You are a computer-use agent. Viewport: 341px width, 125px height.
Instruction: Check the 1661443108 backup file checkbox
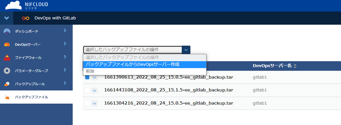click(87, 90)
